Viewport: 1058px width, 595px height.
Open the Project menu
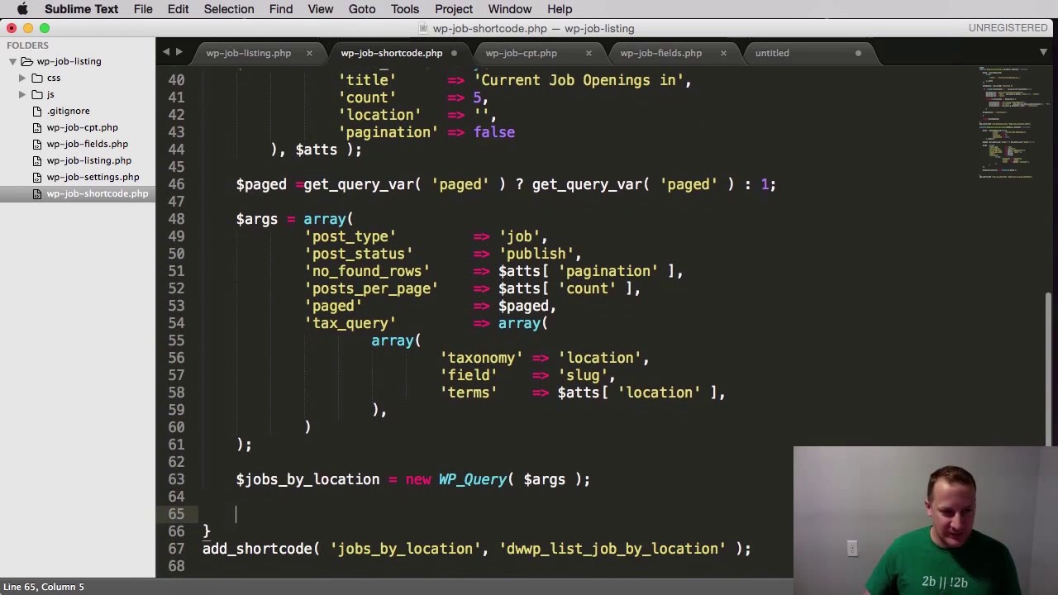[x=454, y=9]
